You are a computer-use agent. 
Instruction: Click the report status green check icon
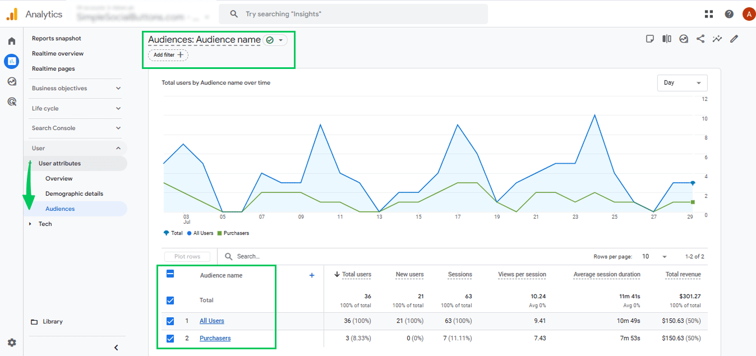[x=270, y=40]
